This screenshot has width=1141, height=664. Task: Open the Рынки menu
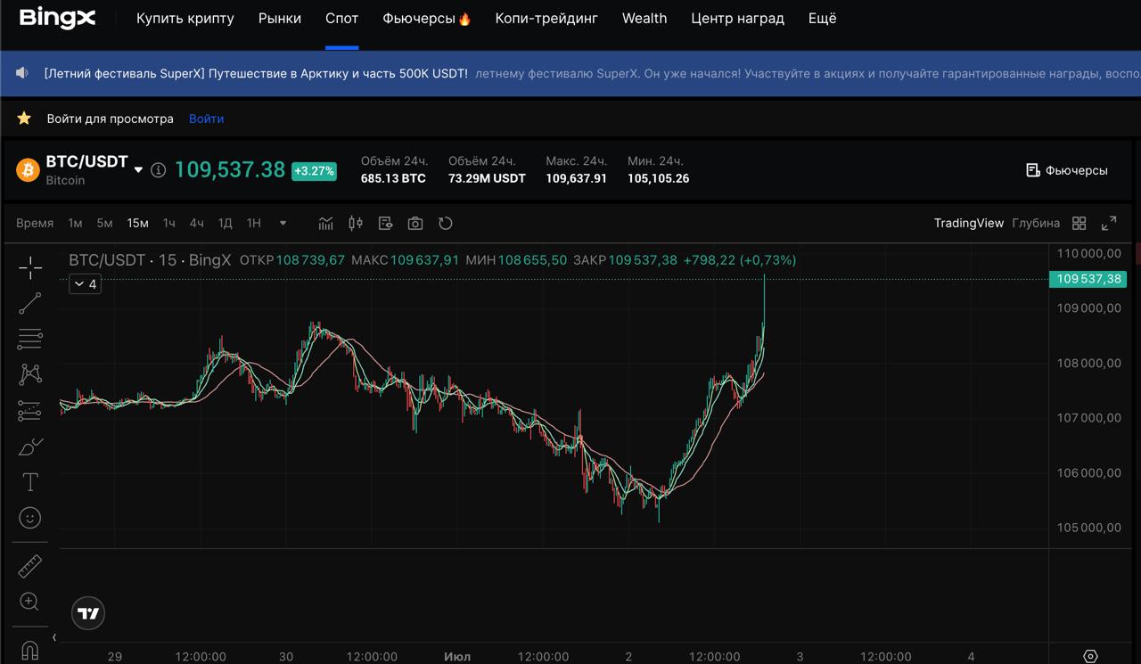click(x=280, y=18)
